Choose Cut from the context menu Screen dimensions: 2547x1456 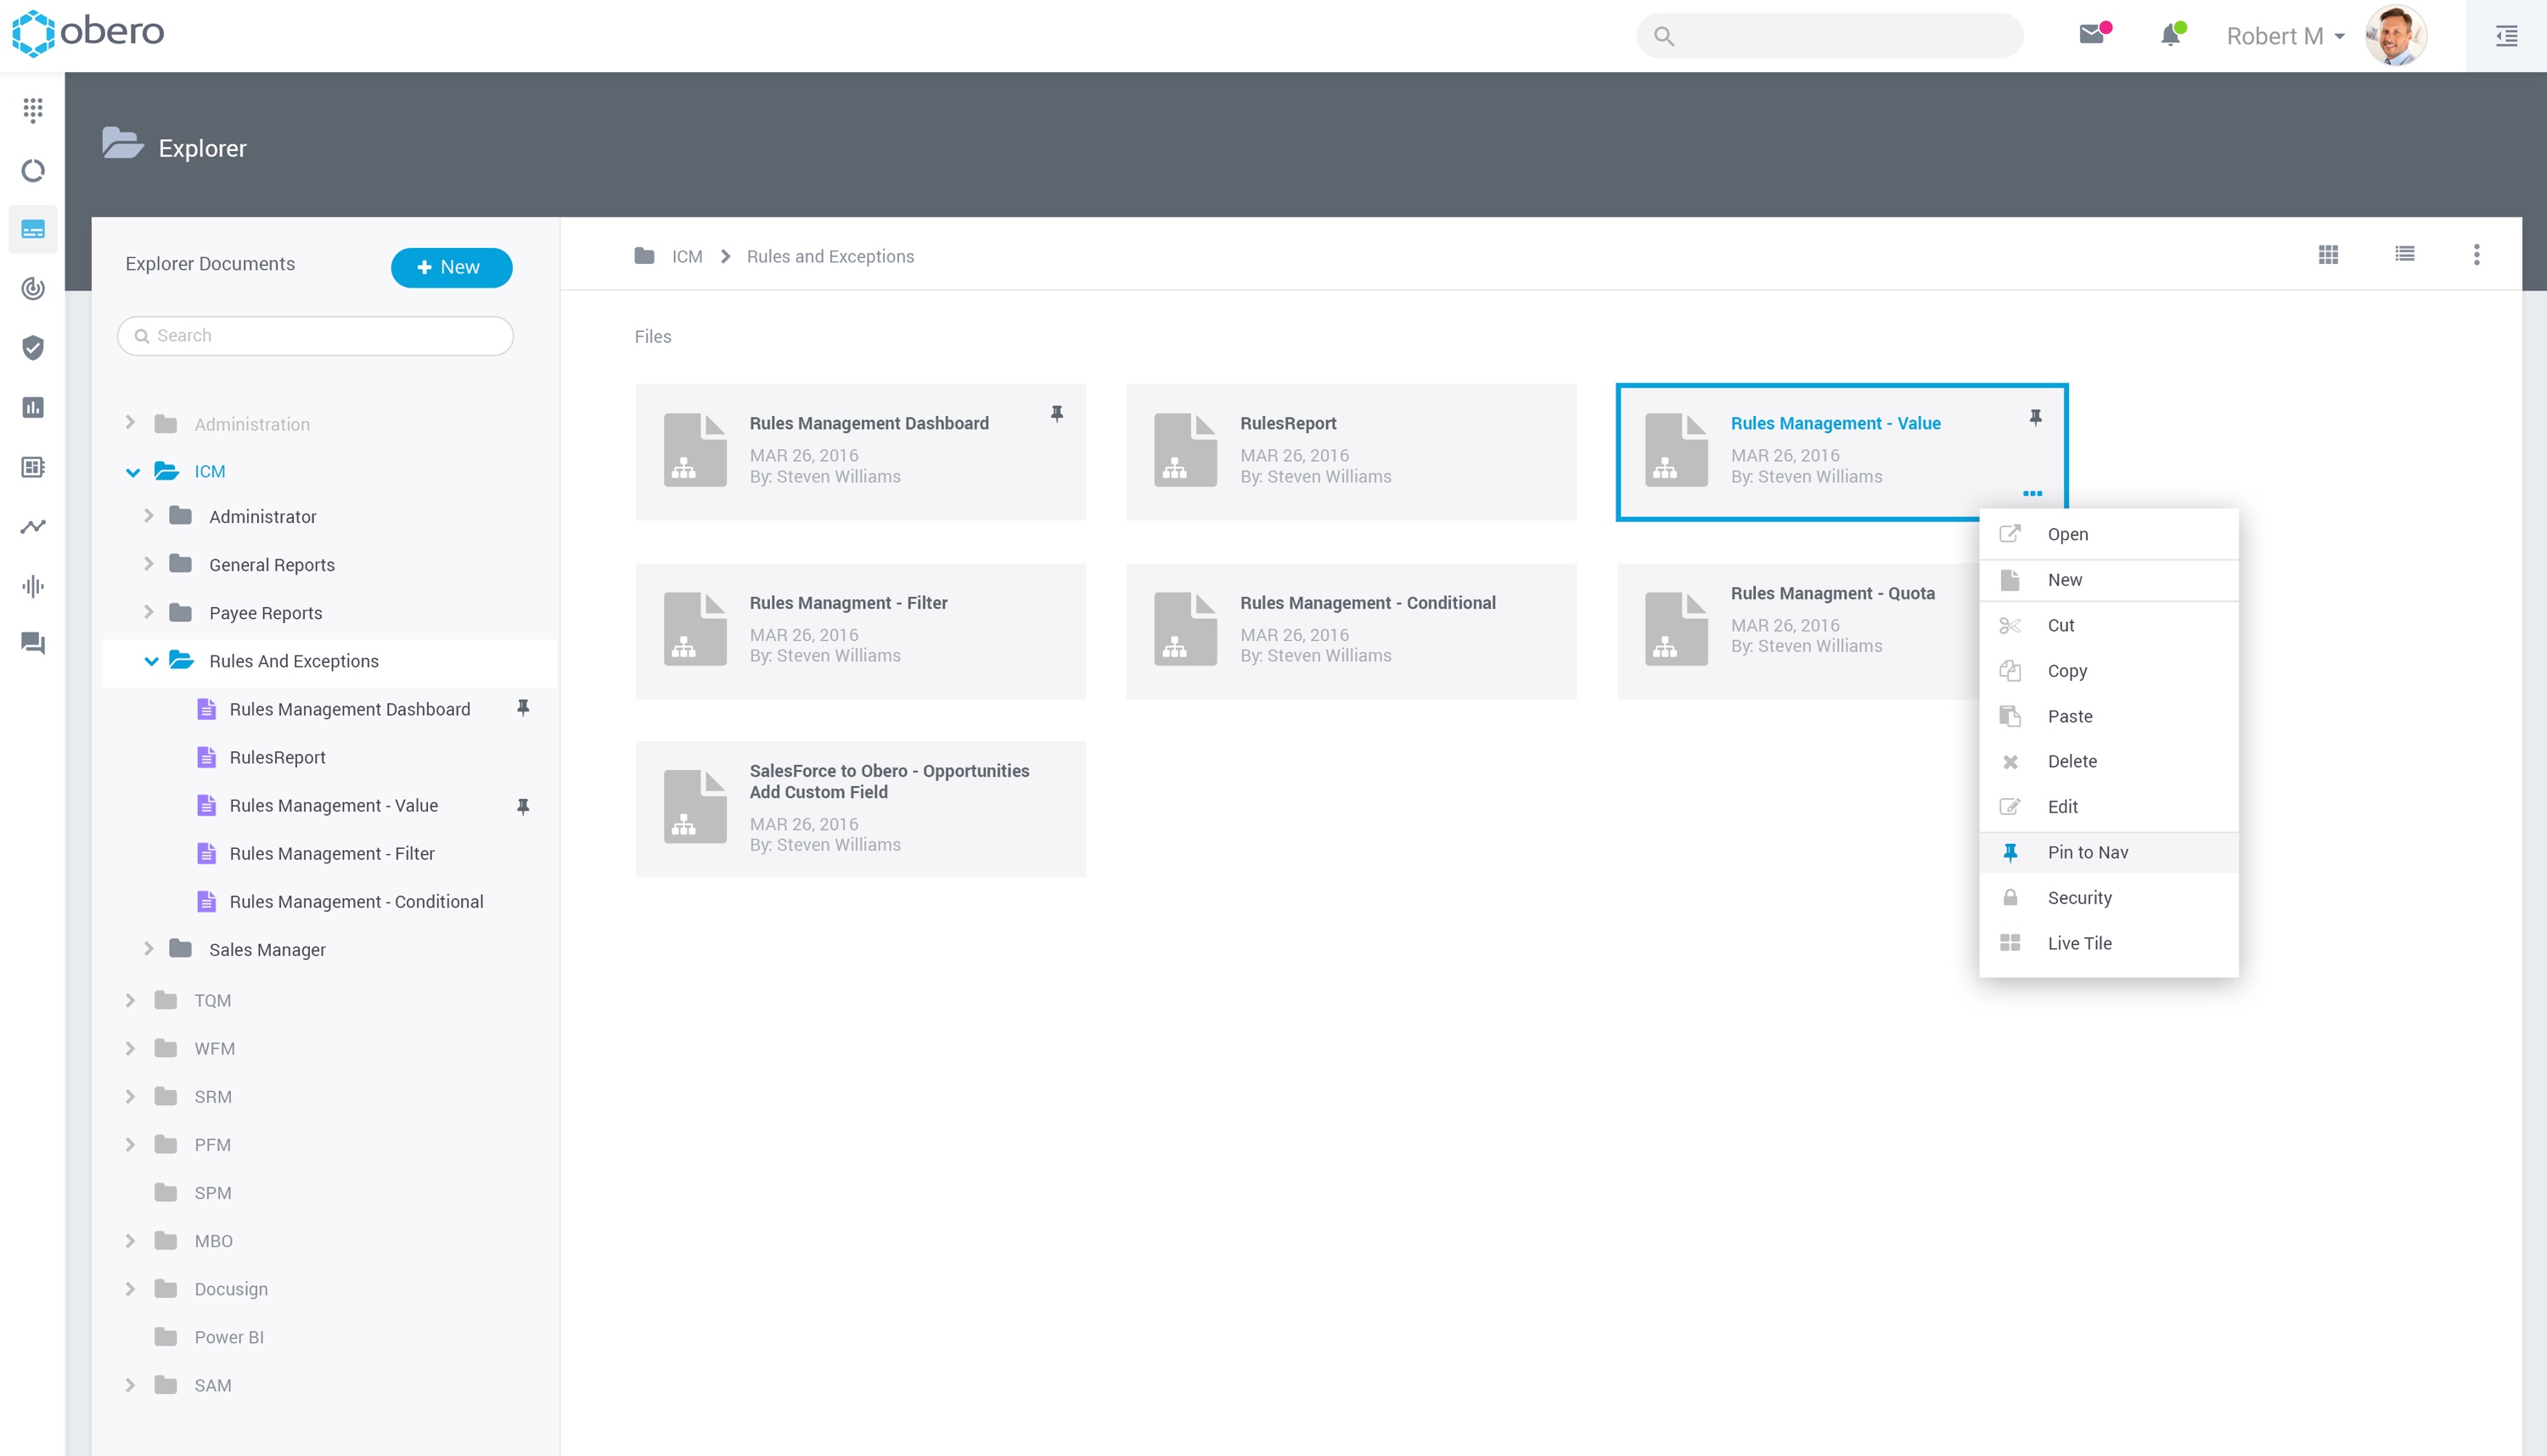(2108, 625)
